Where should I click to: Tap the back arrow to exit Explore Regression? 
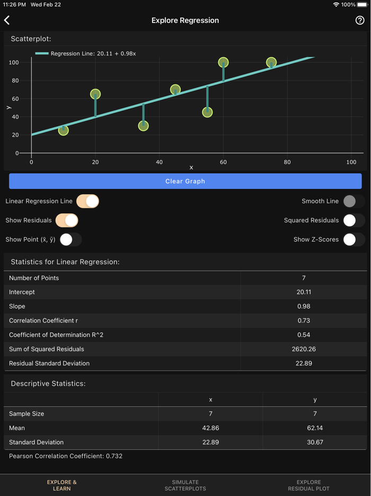pos(7,20)
